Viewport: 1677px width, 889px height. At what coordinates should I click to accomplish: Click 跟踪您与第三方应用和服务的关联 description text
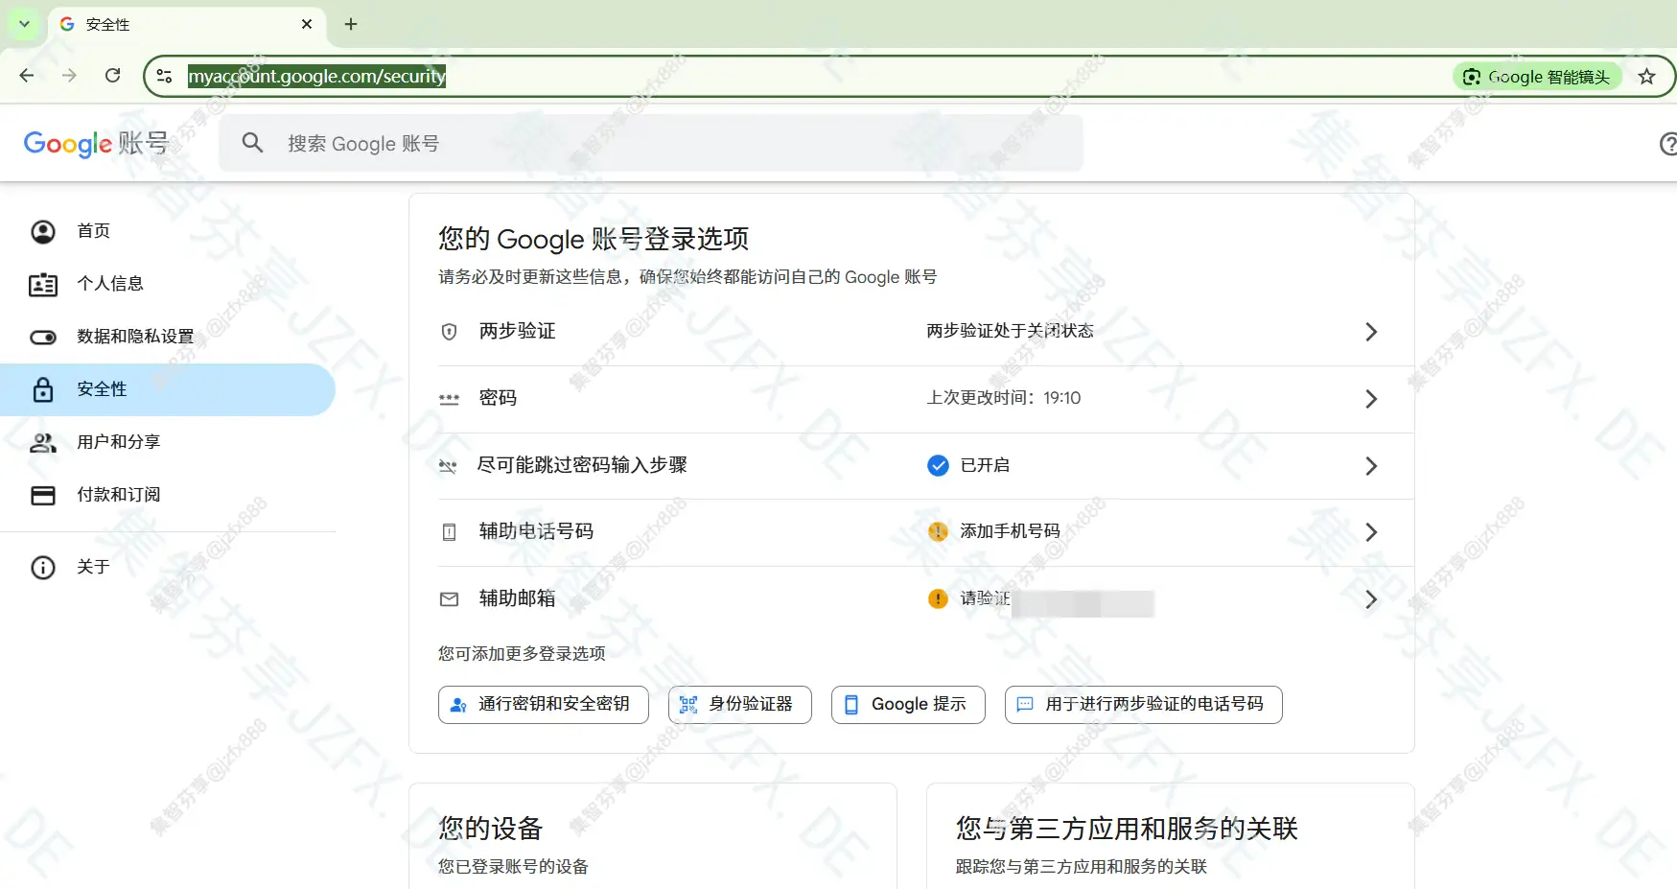click(x=1082, y=867)
